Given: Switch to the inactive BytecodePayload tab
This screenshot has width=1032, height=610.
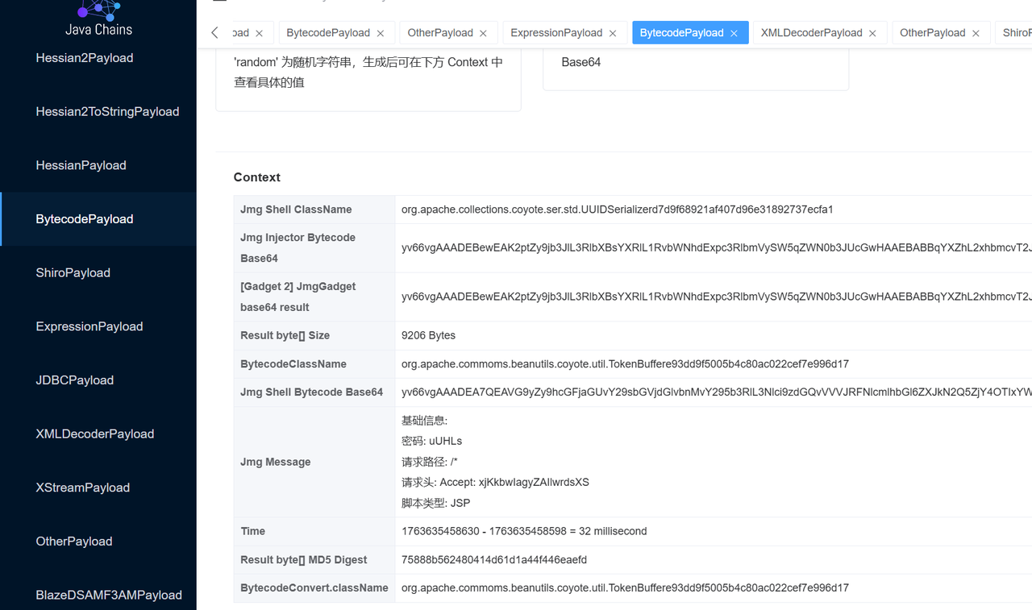Looking at the screenshot, I should [x=327, y=33].
